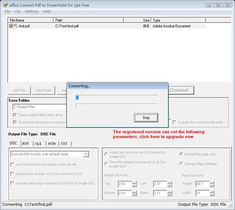
Task: Enable Just Convert the characters in pdf
Action: tap(12, 164)
